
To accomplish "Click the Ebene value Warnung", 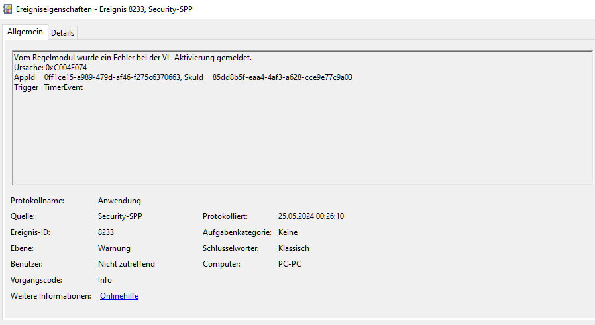I will [x=114, y=248].
